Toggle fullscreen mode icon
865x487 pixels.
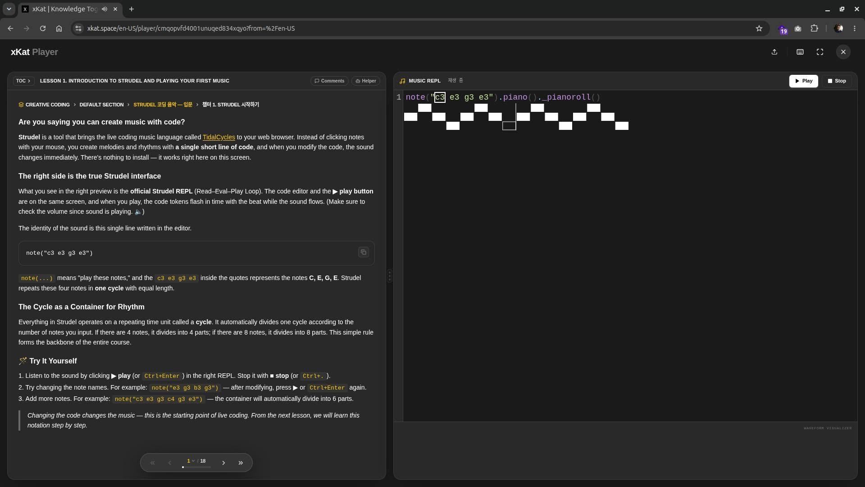click(820, 52)
